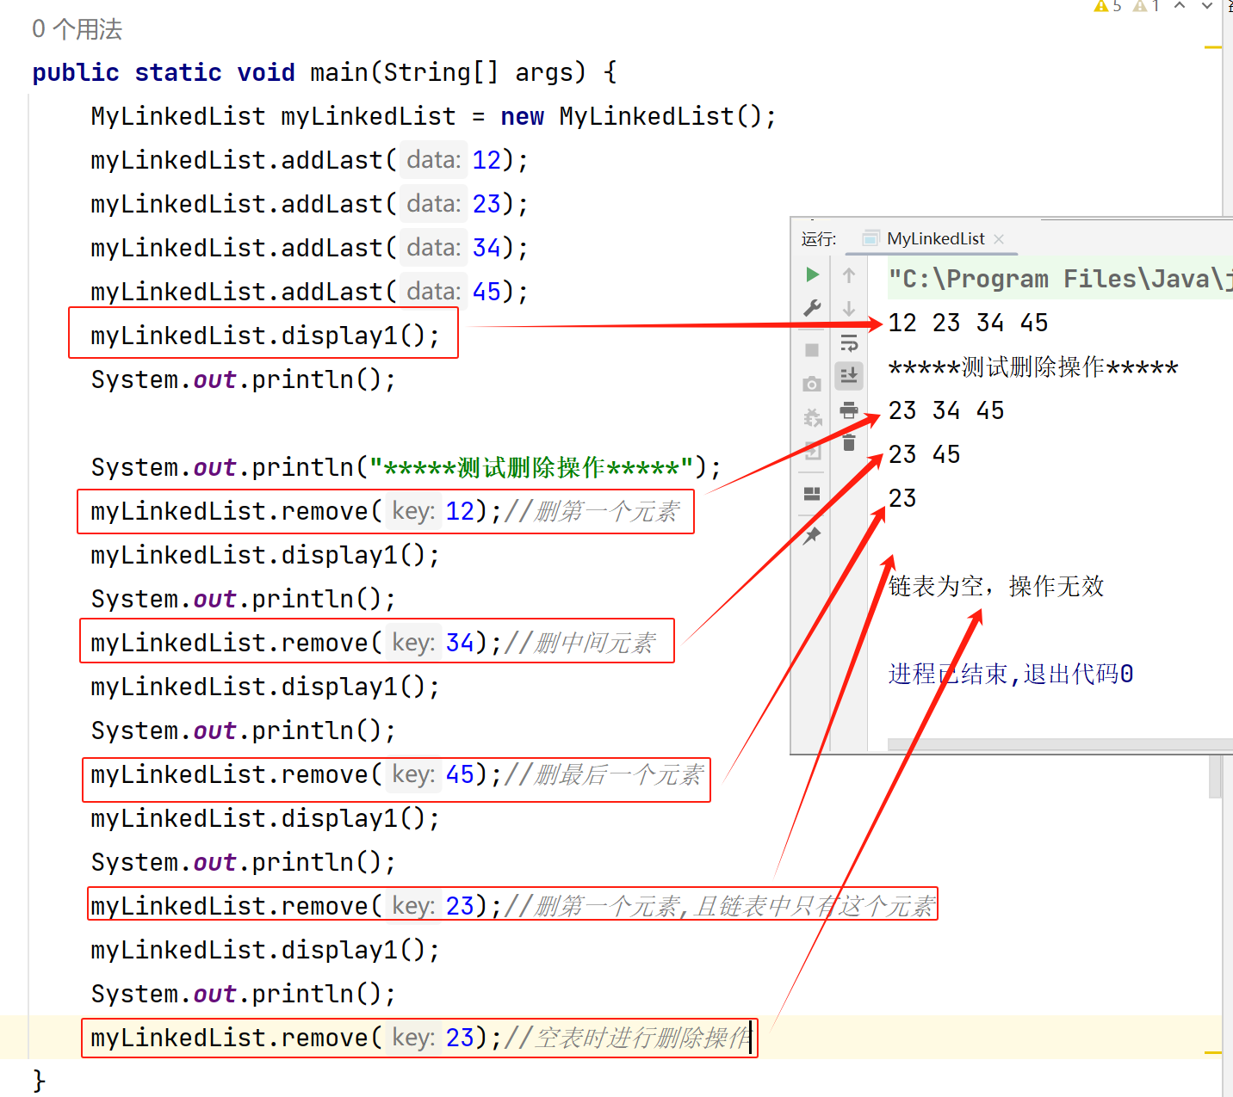Click the addLast data: 34 line
Screen dimensions: 1233x1097
click(x=309, y=248)
